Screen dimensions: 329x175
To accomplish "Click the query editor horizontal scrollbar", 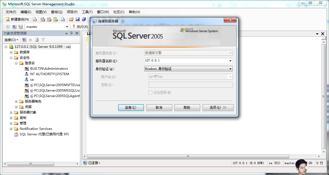I will (188, 157).
